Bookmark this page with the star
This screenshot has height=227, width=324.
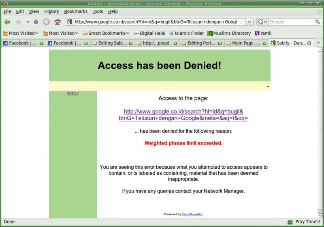pyautogui.click(x=241, y=22)
